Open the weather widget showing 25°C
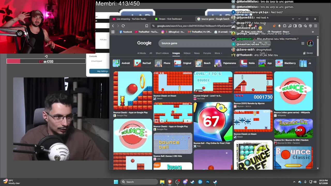 (12, 182)
